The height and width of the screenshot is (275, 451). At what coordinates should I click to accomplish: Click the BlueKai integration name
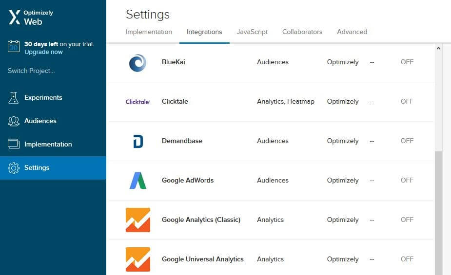click(x=174, y=62)
